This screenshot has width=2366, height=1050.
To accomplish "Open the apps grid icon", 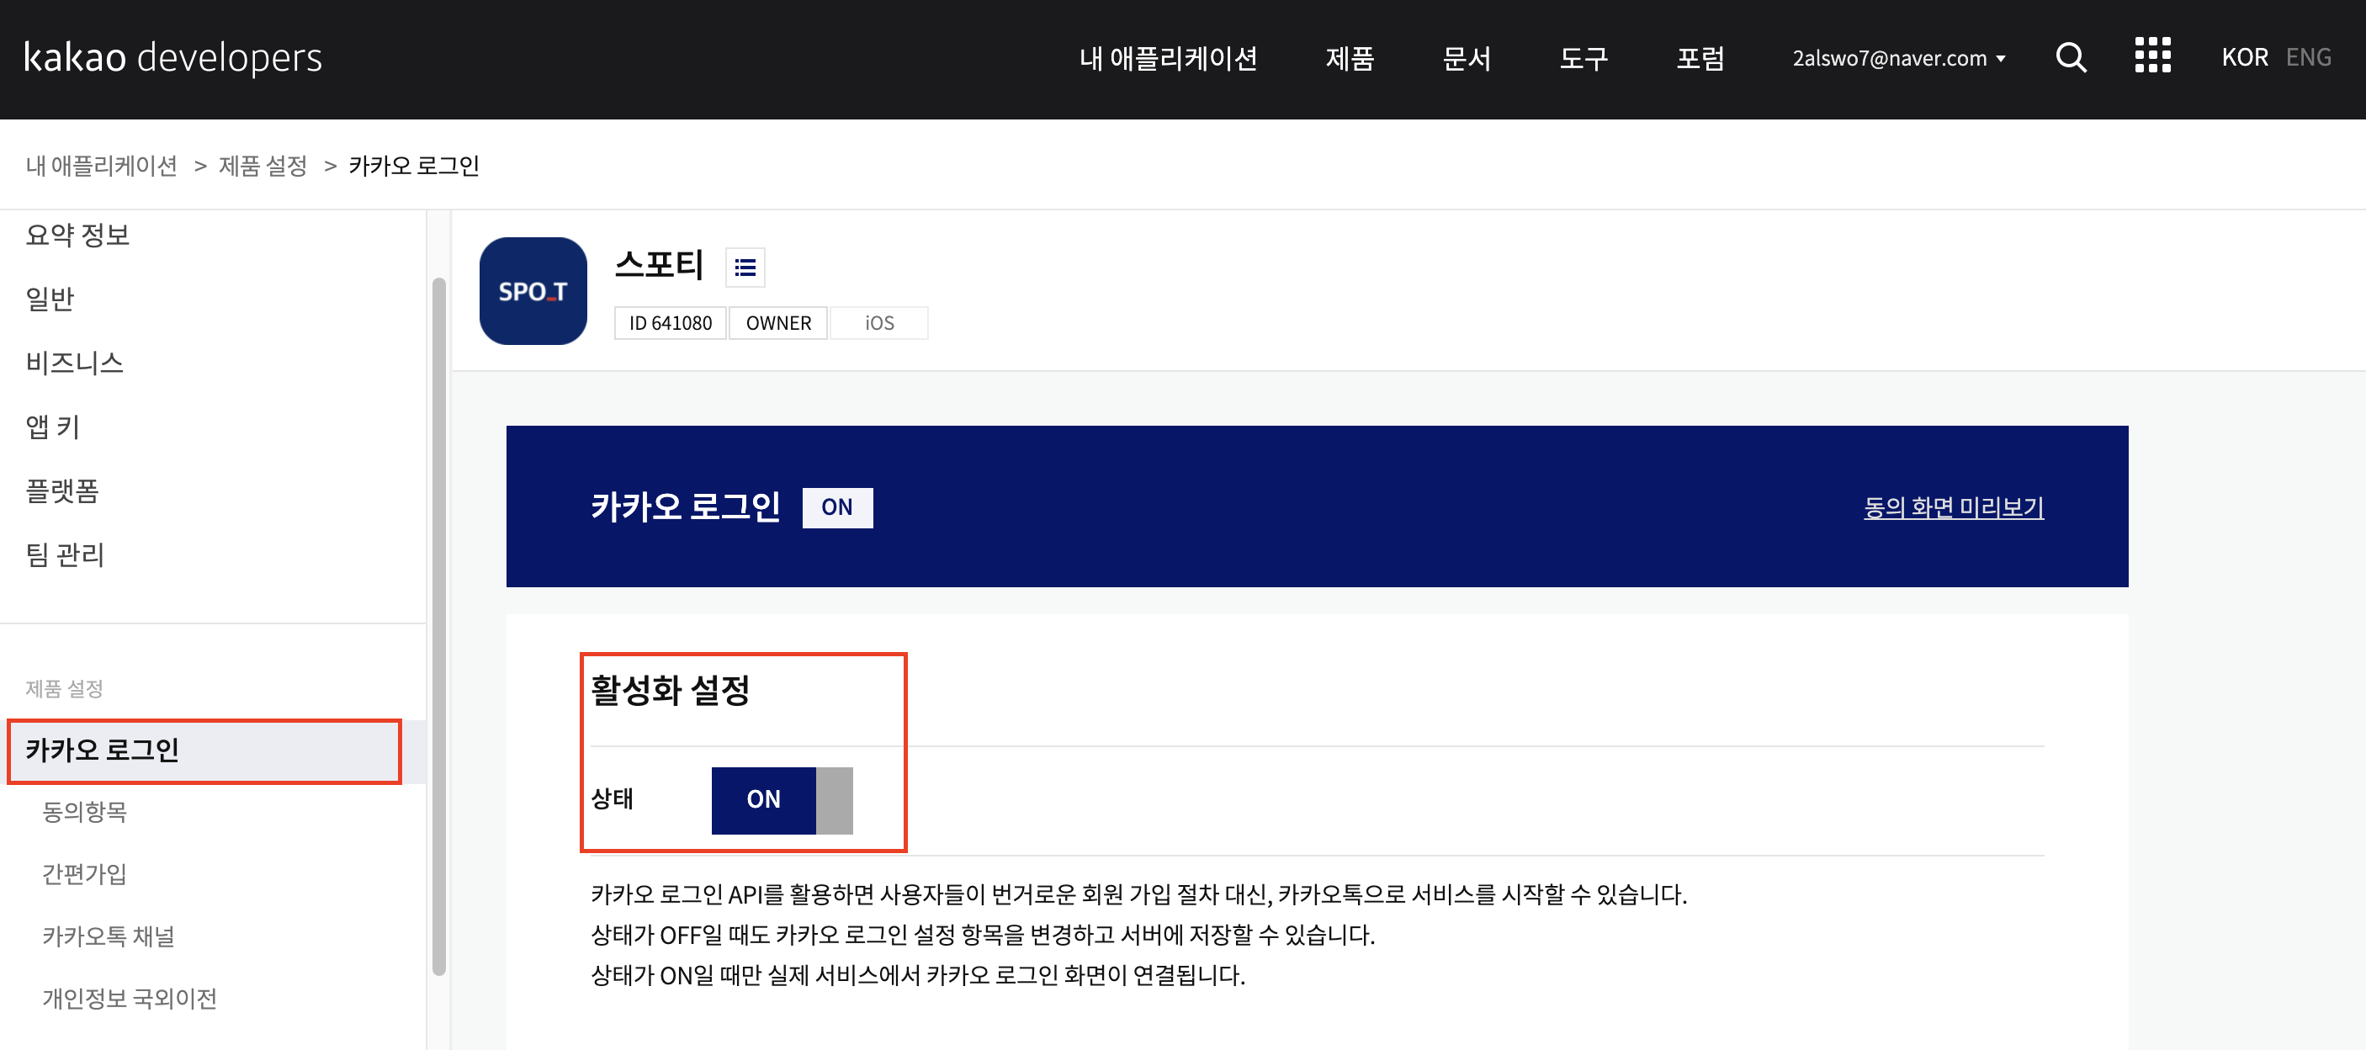I will point(2152,56).
